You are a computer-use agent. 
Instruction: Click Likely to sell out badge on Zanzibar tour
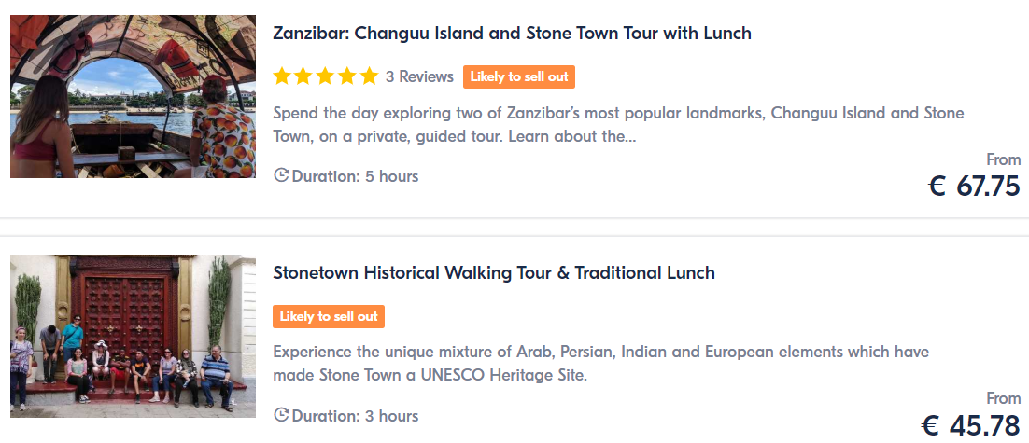[519, 76]
